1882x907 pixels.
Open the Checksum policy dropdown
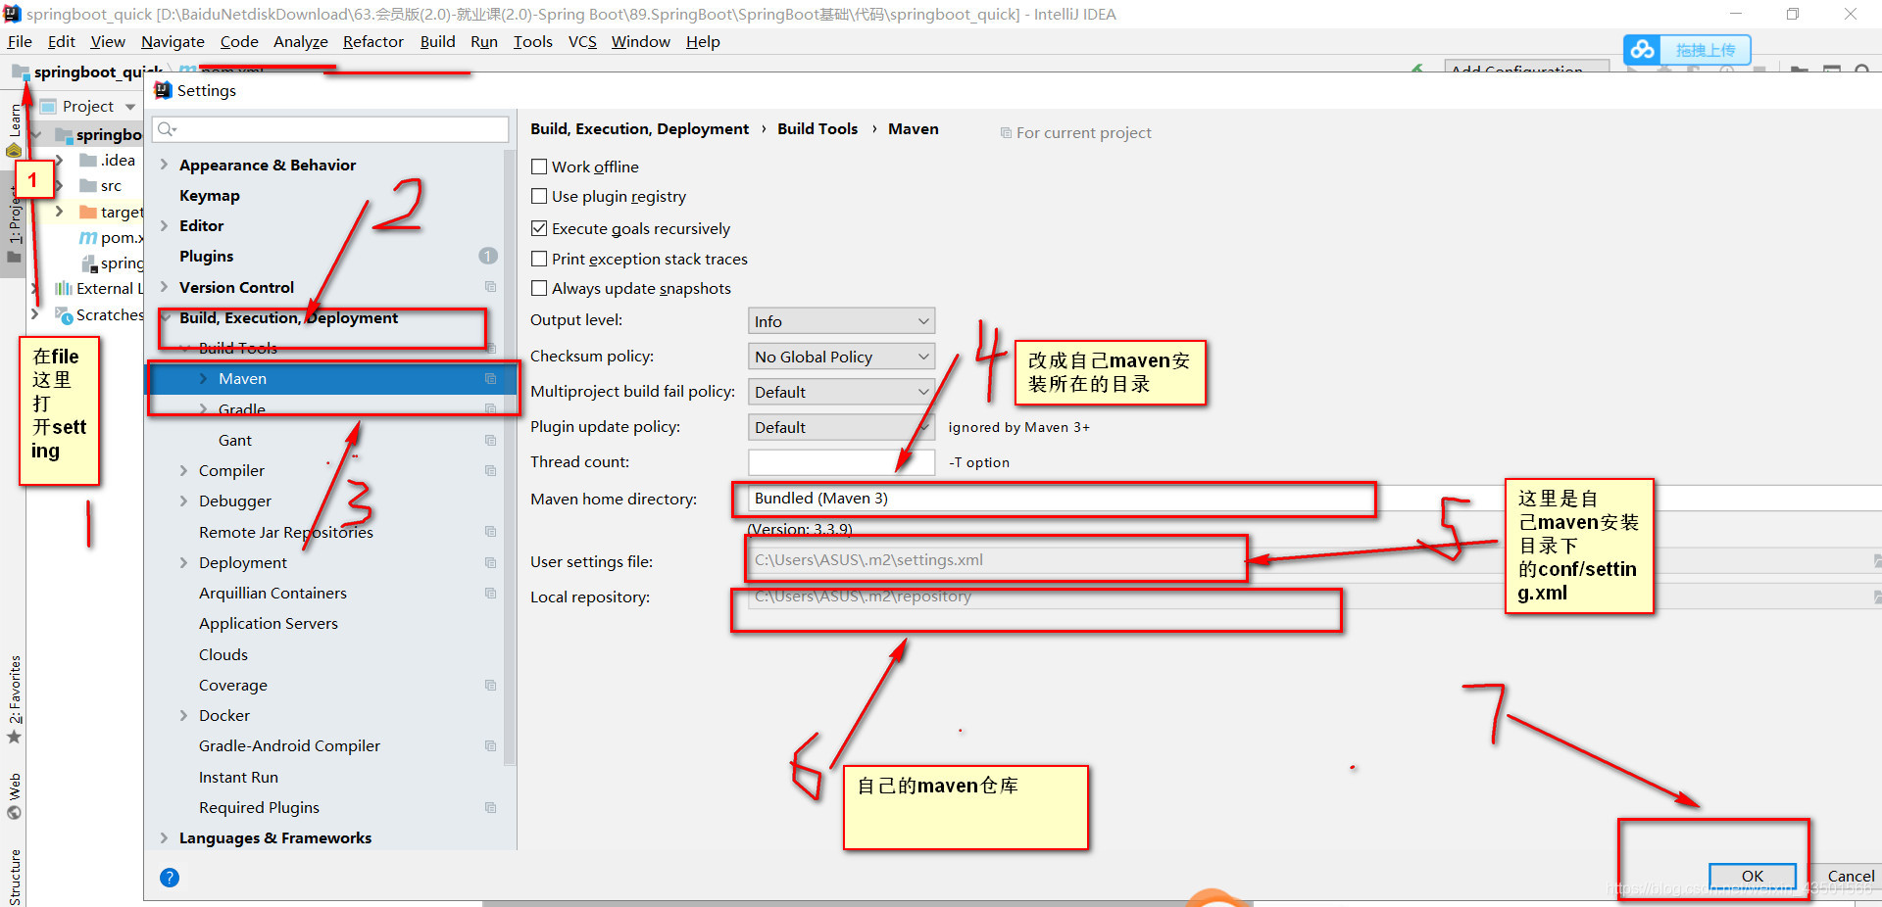(x=841, y=357)
